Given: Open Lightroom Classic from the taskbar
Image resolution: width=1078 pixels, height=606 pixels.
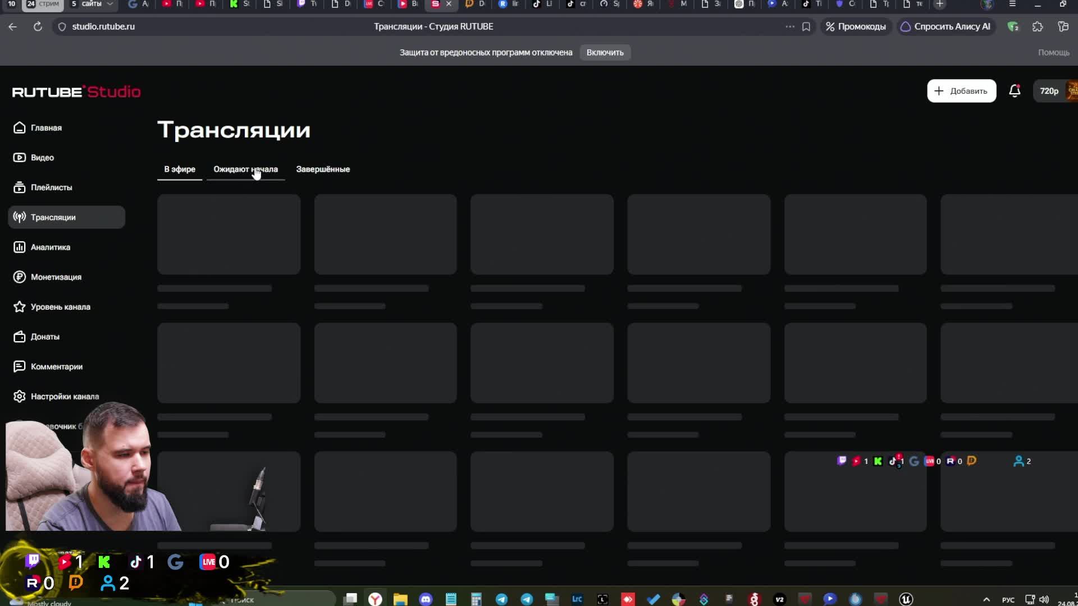Looking at the screenshot, I should [x=577, y=599].
